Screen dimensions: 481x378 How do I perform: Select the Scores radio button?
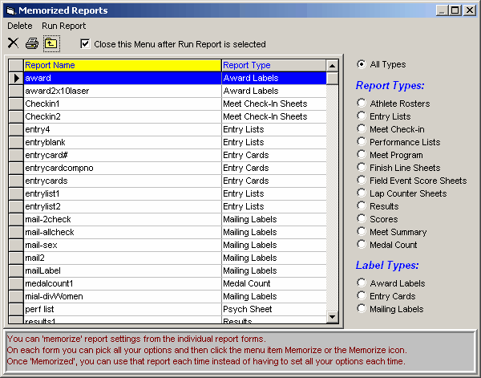coord(362,219)
